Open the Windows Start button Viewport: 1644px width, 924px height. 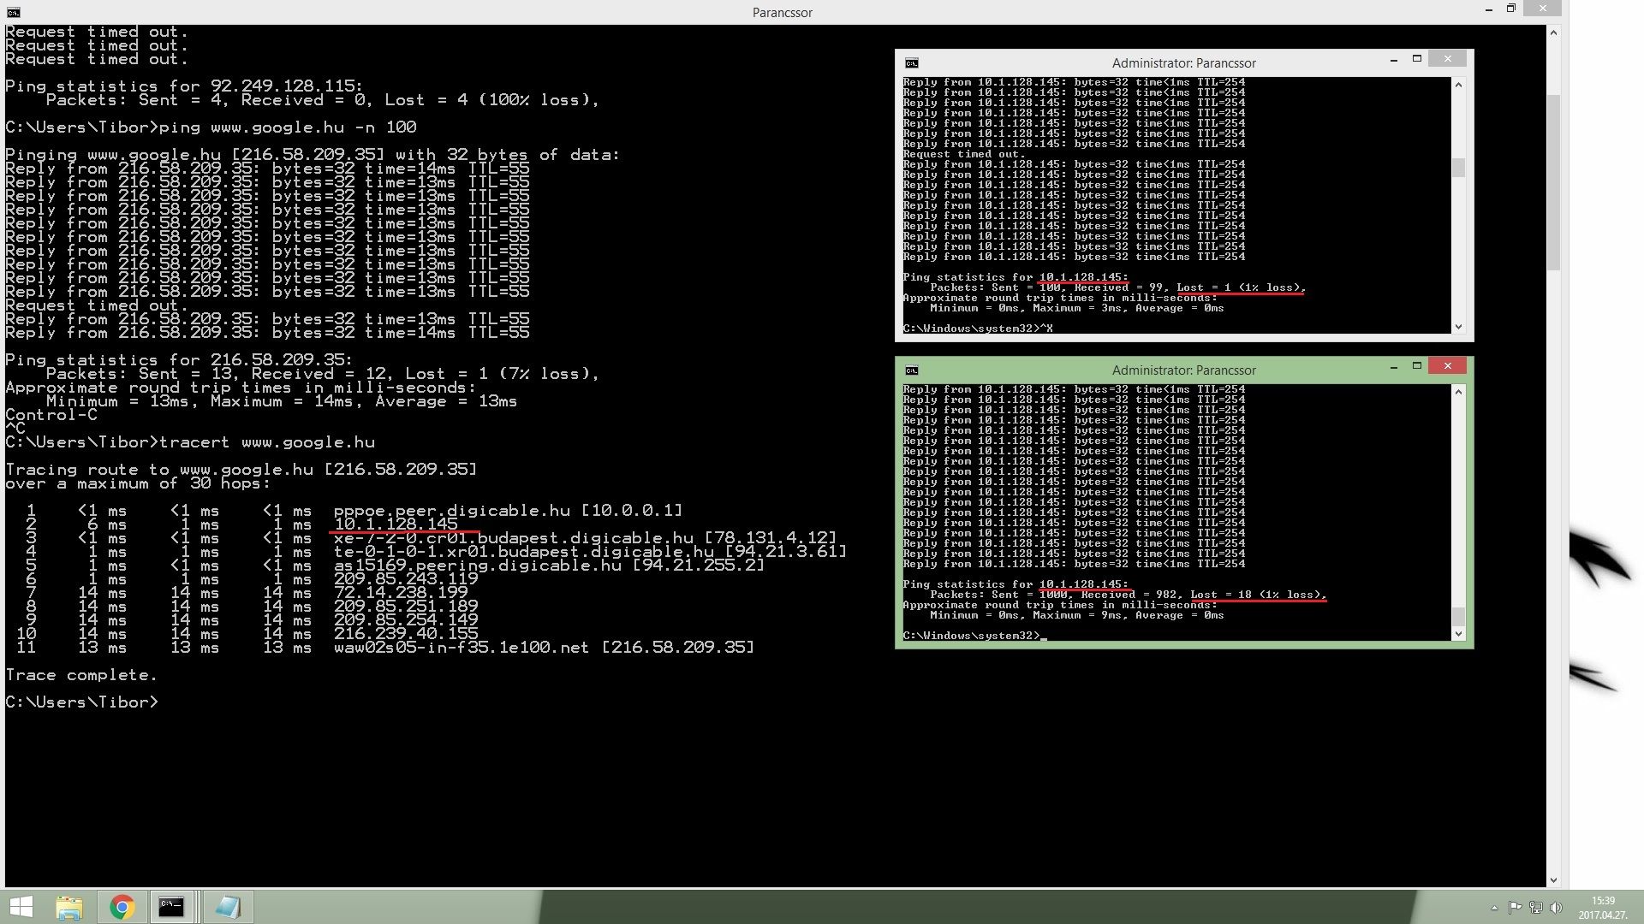pyautogui.click(x=21, y=907)
